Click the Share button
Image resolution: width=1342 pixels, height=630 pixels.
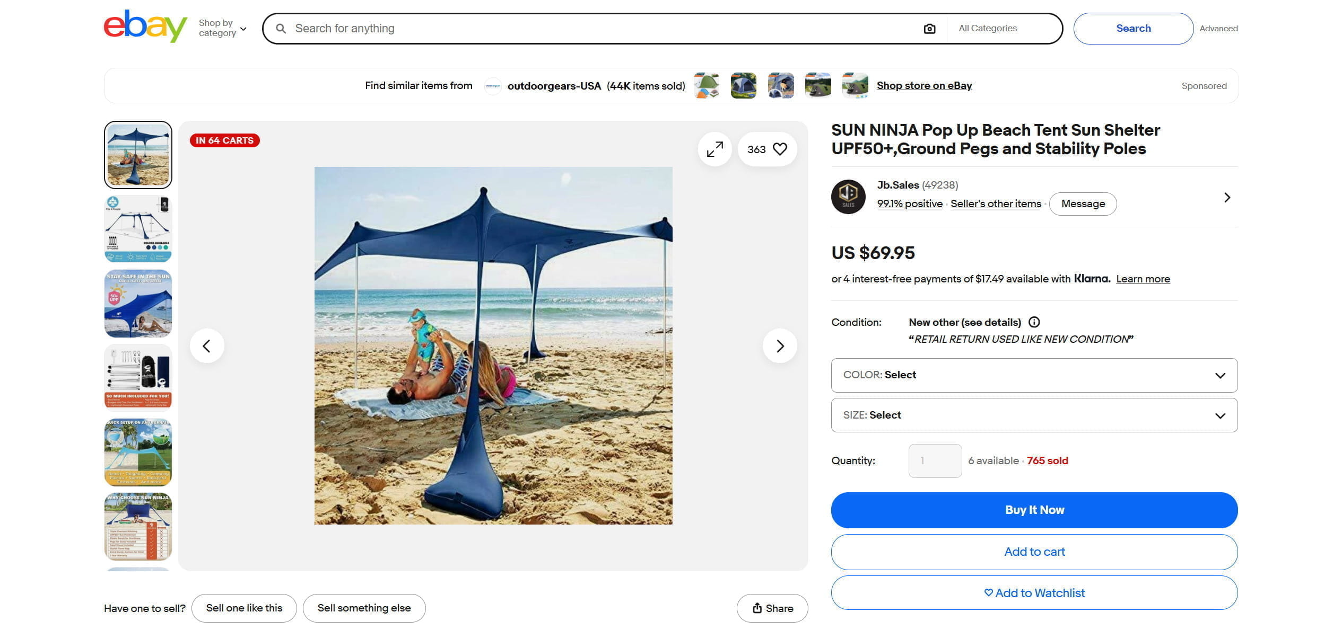click(772, 608)
